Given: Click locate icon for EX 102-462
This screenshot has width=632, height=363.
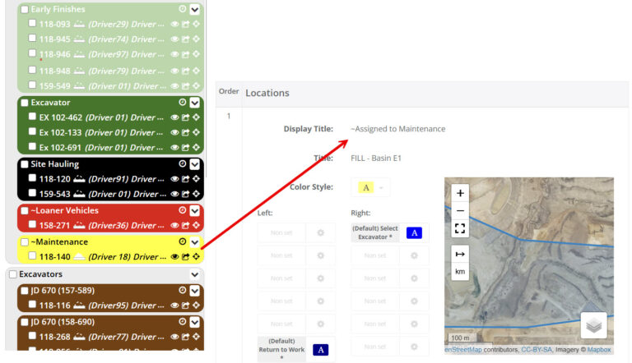Looking at the screenshot, I should pyautogui.click(x=197, y=117).
